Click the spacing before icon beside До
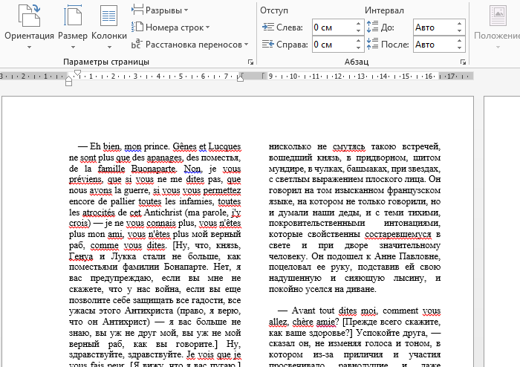 [372, 27]
